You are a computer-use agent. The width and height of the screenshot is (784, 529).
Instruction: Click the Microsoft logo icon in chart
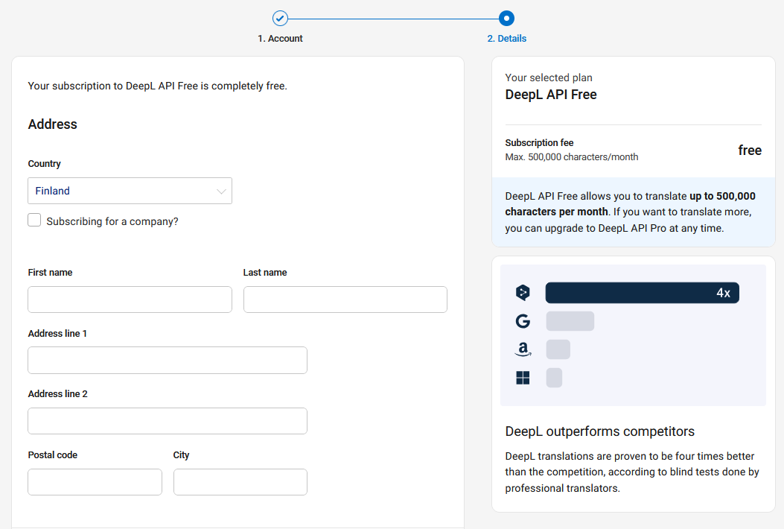523,378
